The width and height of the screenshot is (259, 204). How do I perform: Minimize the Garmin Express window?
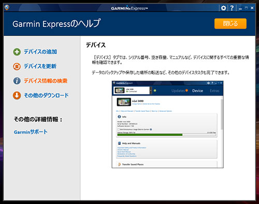(240, 8)
